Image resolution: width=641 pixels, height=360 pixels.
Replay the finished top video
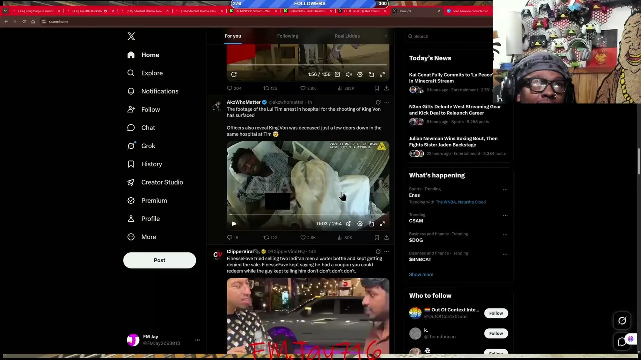click(234, 74)
